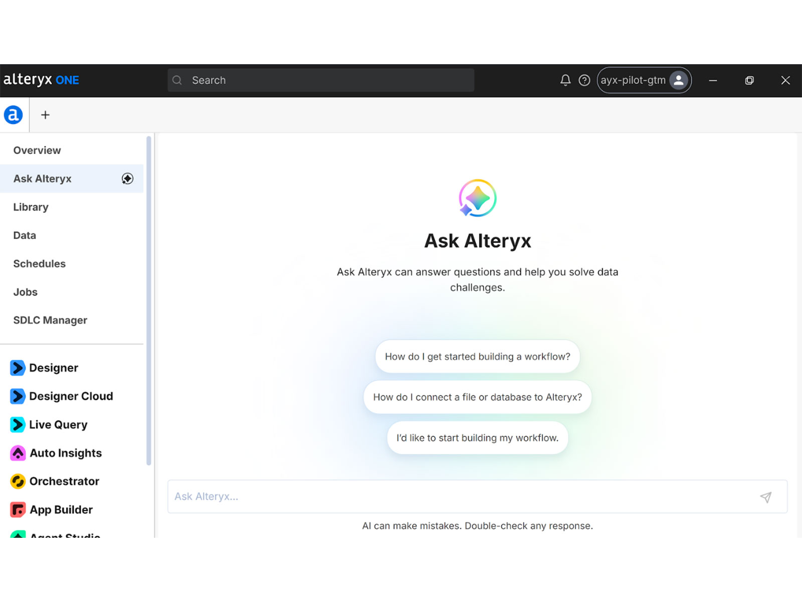Minimize the Alteryx One window
The width and height of the screenshot is (802, 602).
tap(713, 80)
